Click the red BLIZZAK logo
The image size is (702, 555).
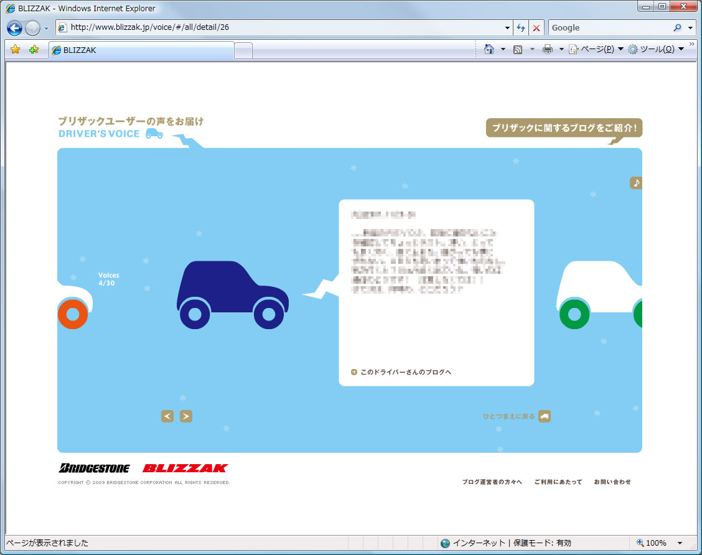185,468
